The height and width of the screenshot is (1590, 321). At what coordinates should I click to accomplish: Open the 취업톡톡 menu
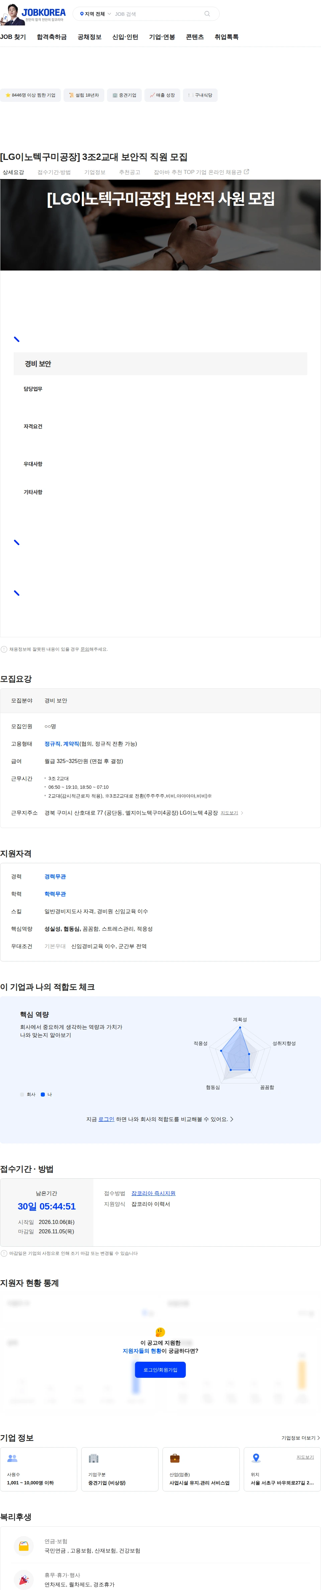(226, 37)
